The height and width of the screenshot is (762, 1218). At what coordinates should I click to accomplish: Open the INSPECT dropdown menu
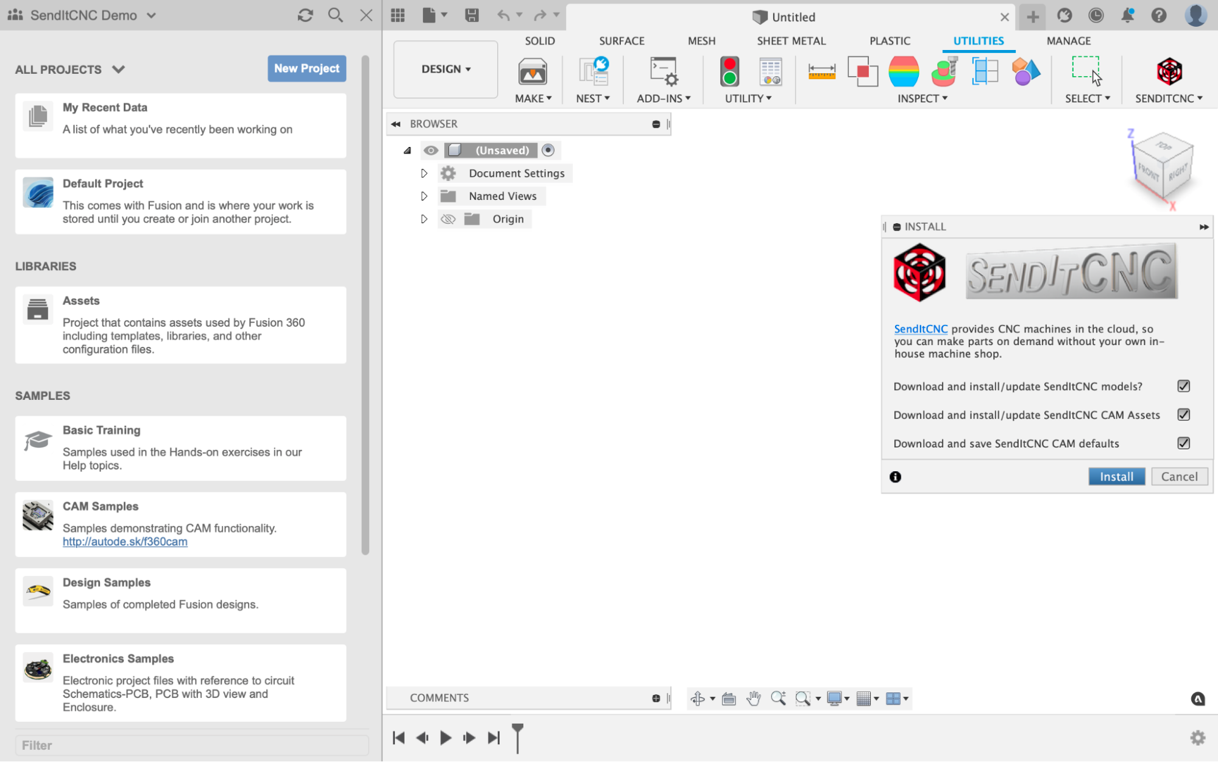pyautogui.click(x=922, y=98)
